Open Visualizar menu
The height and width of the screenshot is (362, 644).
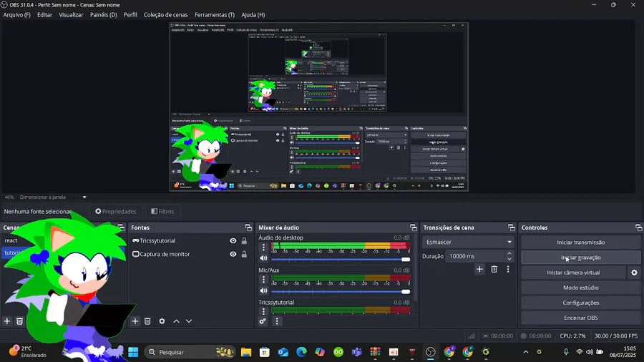tap(71, 15)
